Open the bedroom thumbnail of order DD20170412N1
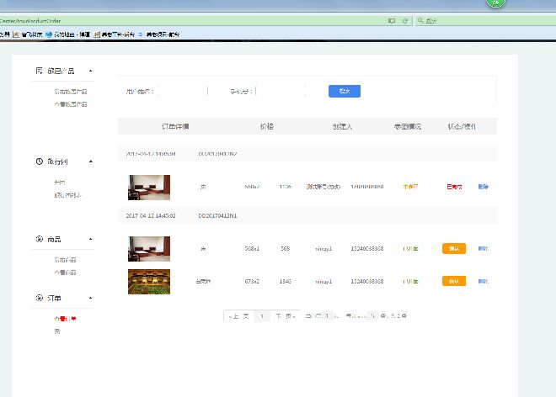Viewport: 556px width, 397px height. 149,249
